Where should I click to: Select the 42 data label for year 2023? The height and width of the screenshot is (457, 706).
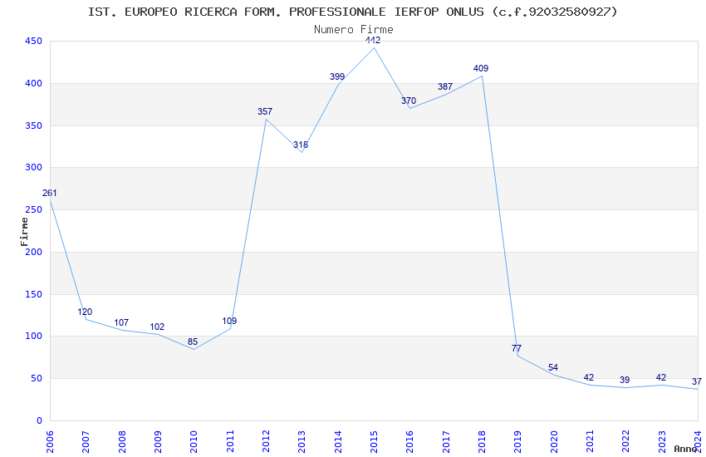[x=661, y=378]
